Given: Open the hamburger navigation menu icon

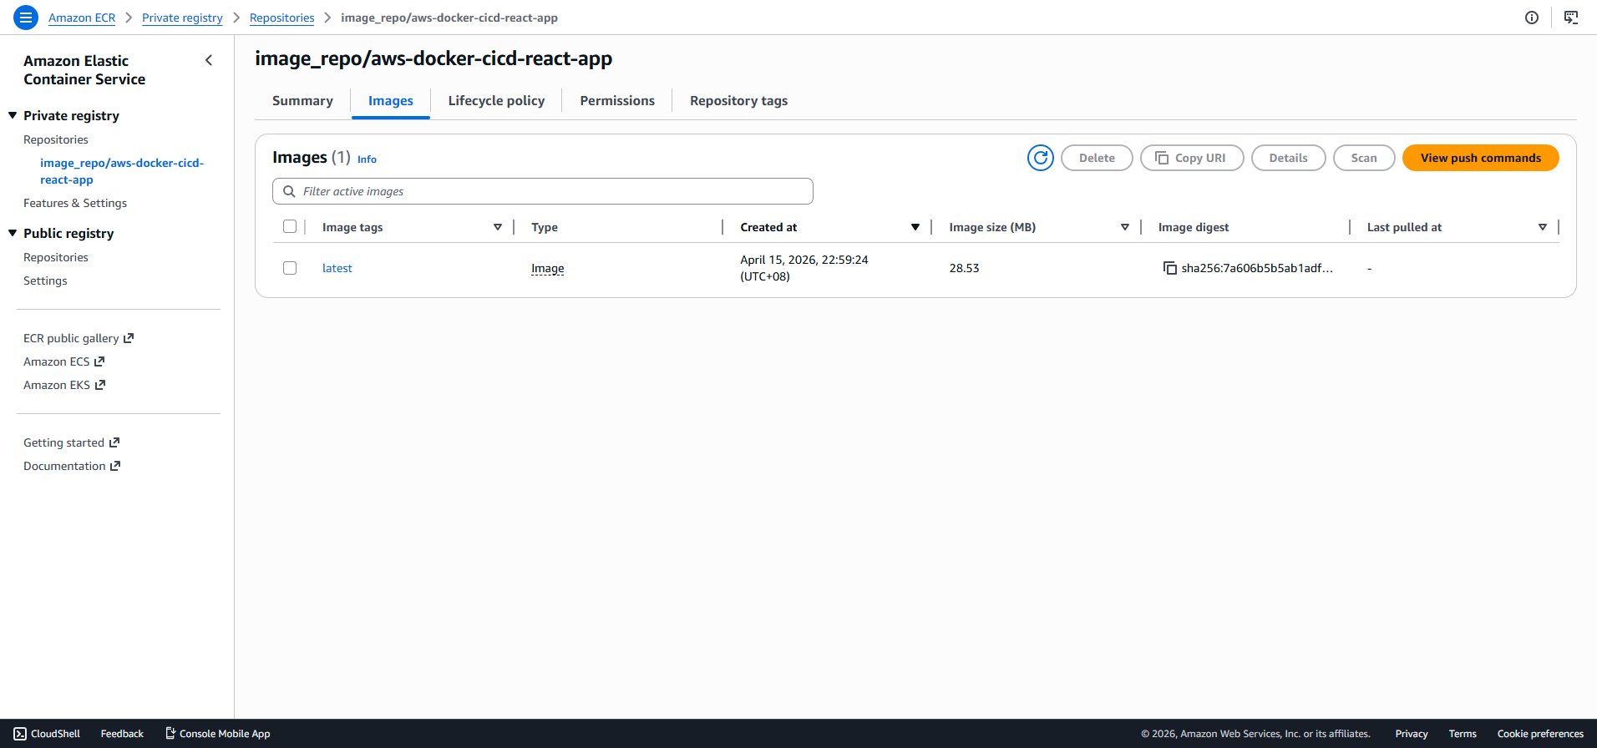Looking at the screenshot, I should (x=26, y=18).
